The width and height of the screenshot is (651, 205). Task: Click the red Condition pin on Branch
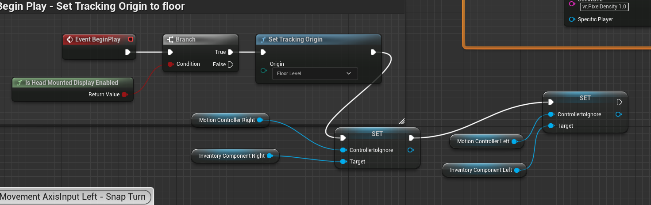coord(170,64)
